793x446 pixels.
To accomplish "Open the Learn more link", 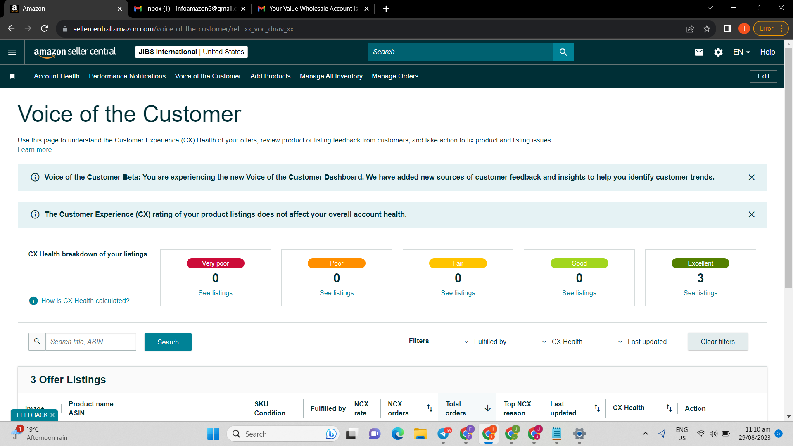I will pos(35,150).
